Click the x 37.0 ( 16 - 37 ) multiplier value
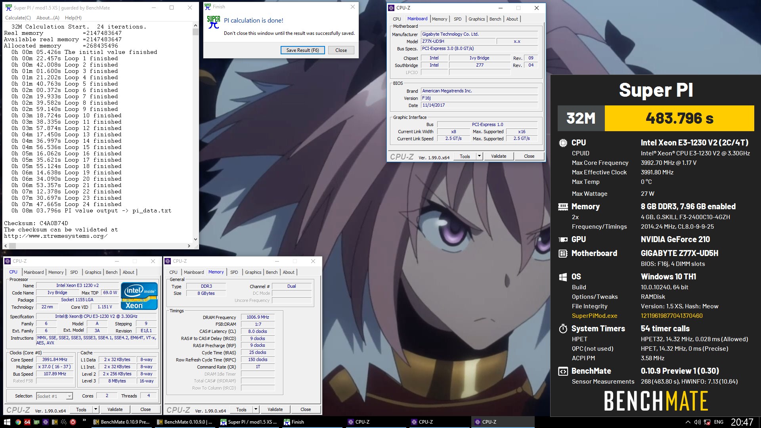The width and height of the screenshot is (761, 428). point(55,367)
